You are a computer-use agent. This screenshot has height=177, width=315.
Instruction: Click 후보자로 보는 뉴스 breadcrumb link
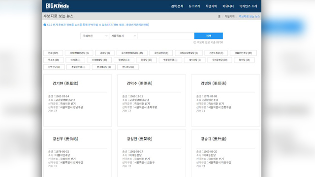pyautogui.click(x=249, y=16)
